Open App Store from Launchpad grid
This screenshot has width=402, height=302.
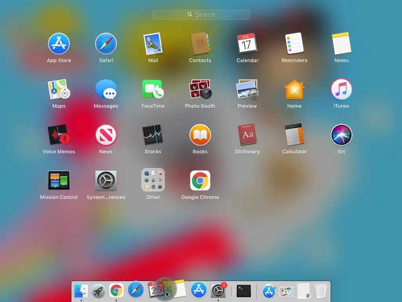[x=59, y=44]
